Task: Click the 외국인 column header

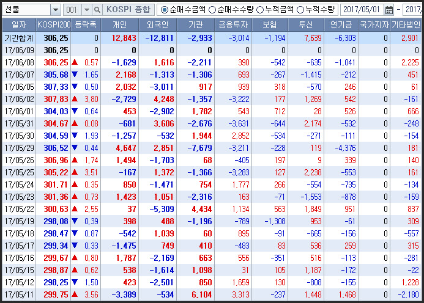Action: [158, 25]
